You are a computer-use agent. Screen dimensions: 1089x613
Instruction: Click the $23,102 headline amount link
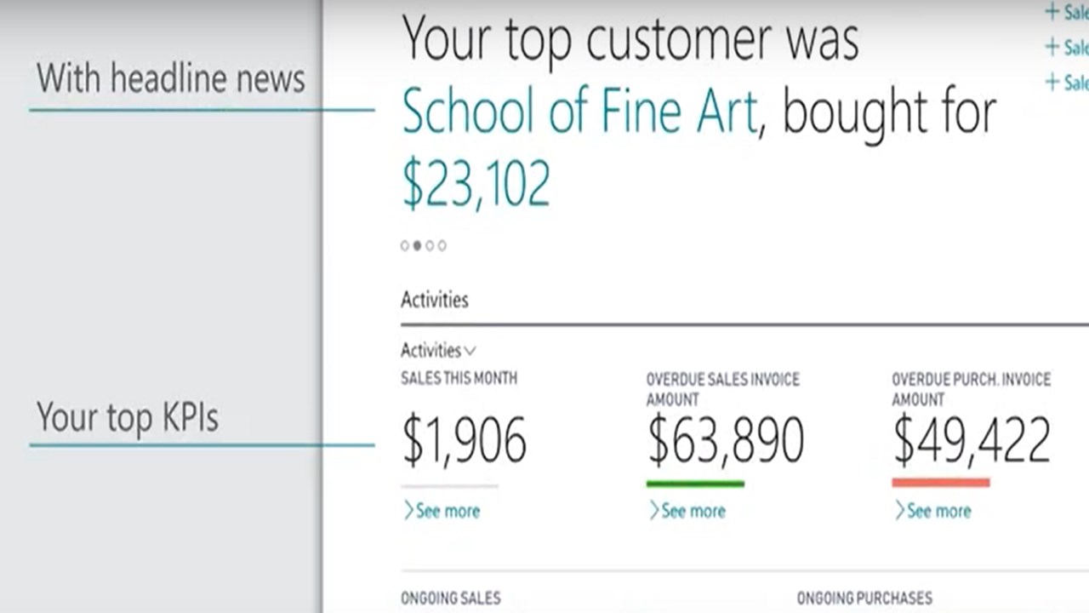click(476, 184)
